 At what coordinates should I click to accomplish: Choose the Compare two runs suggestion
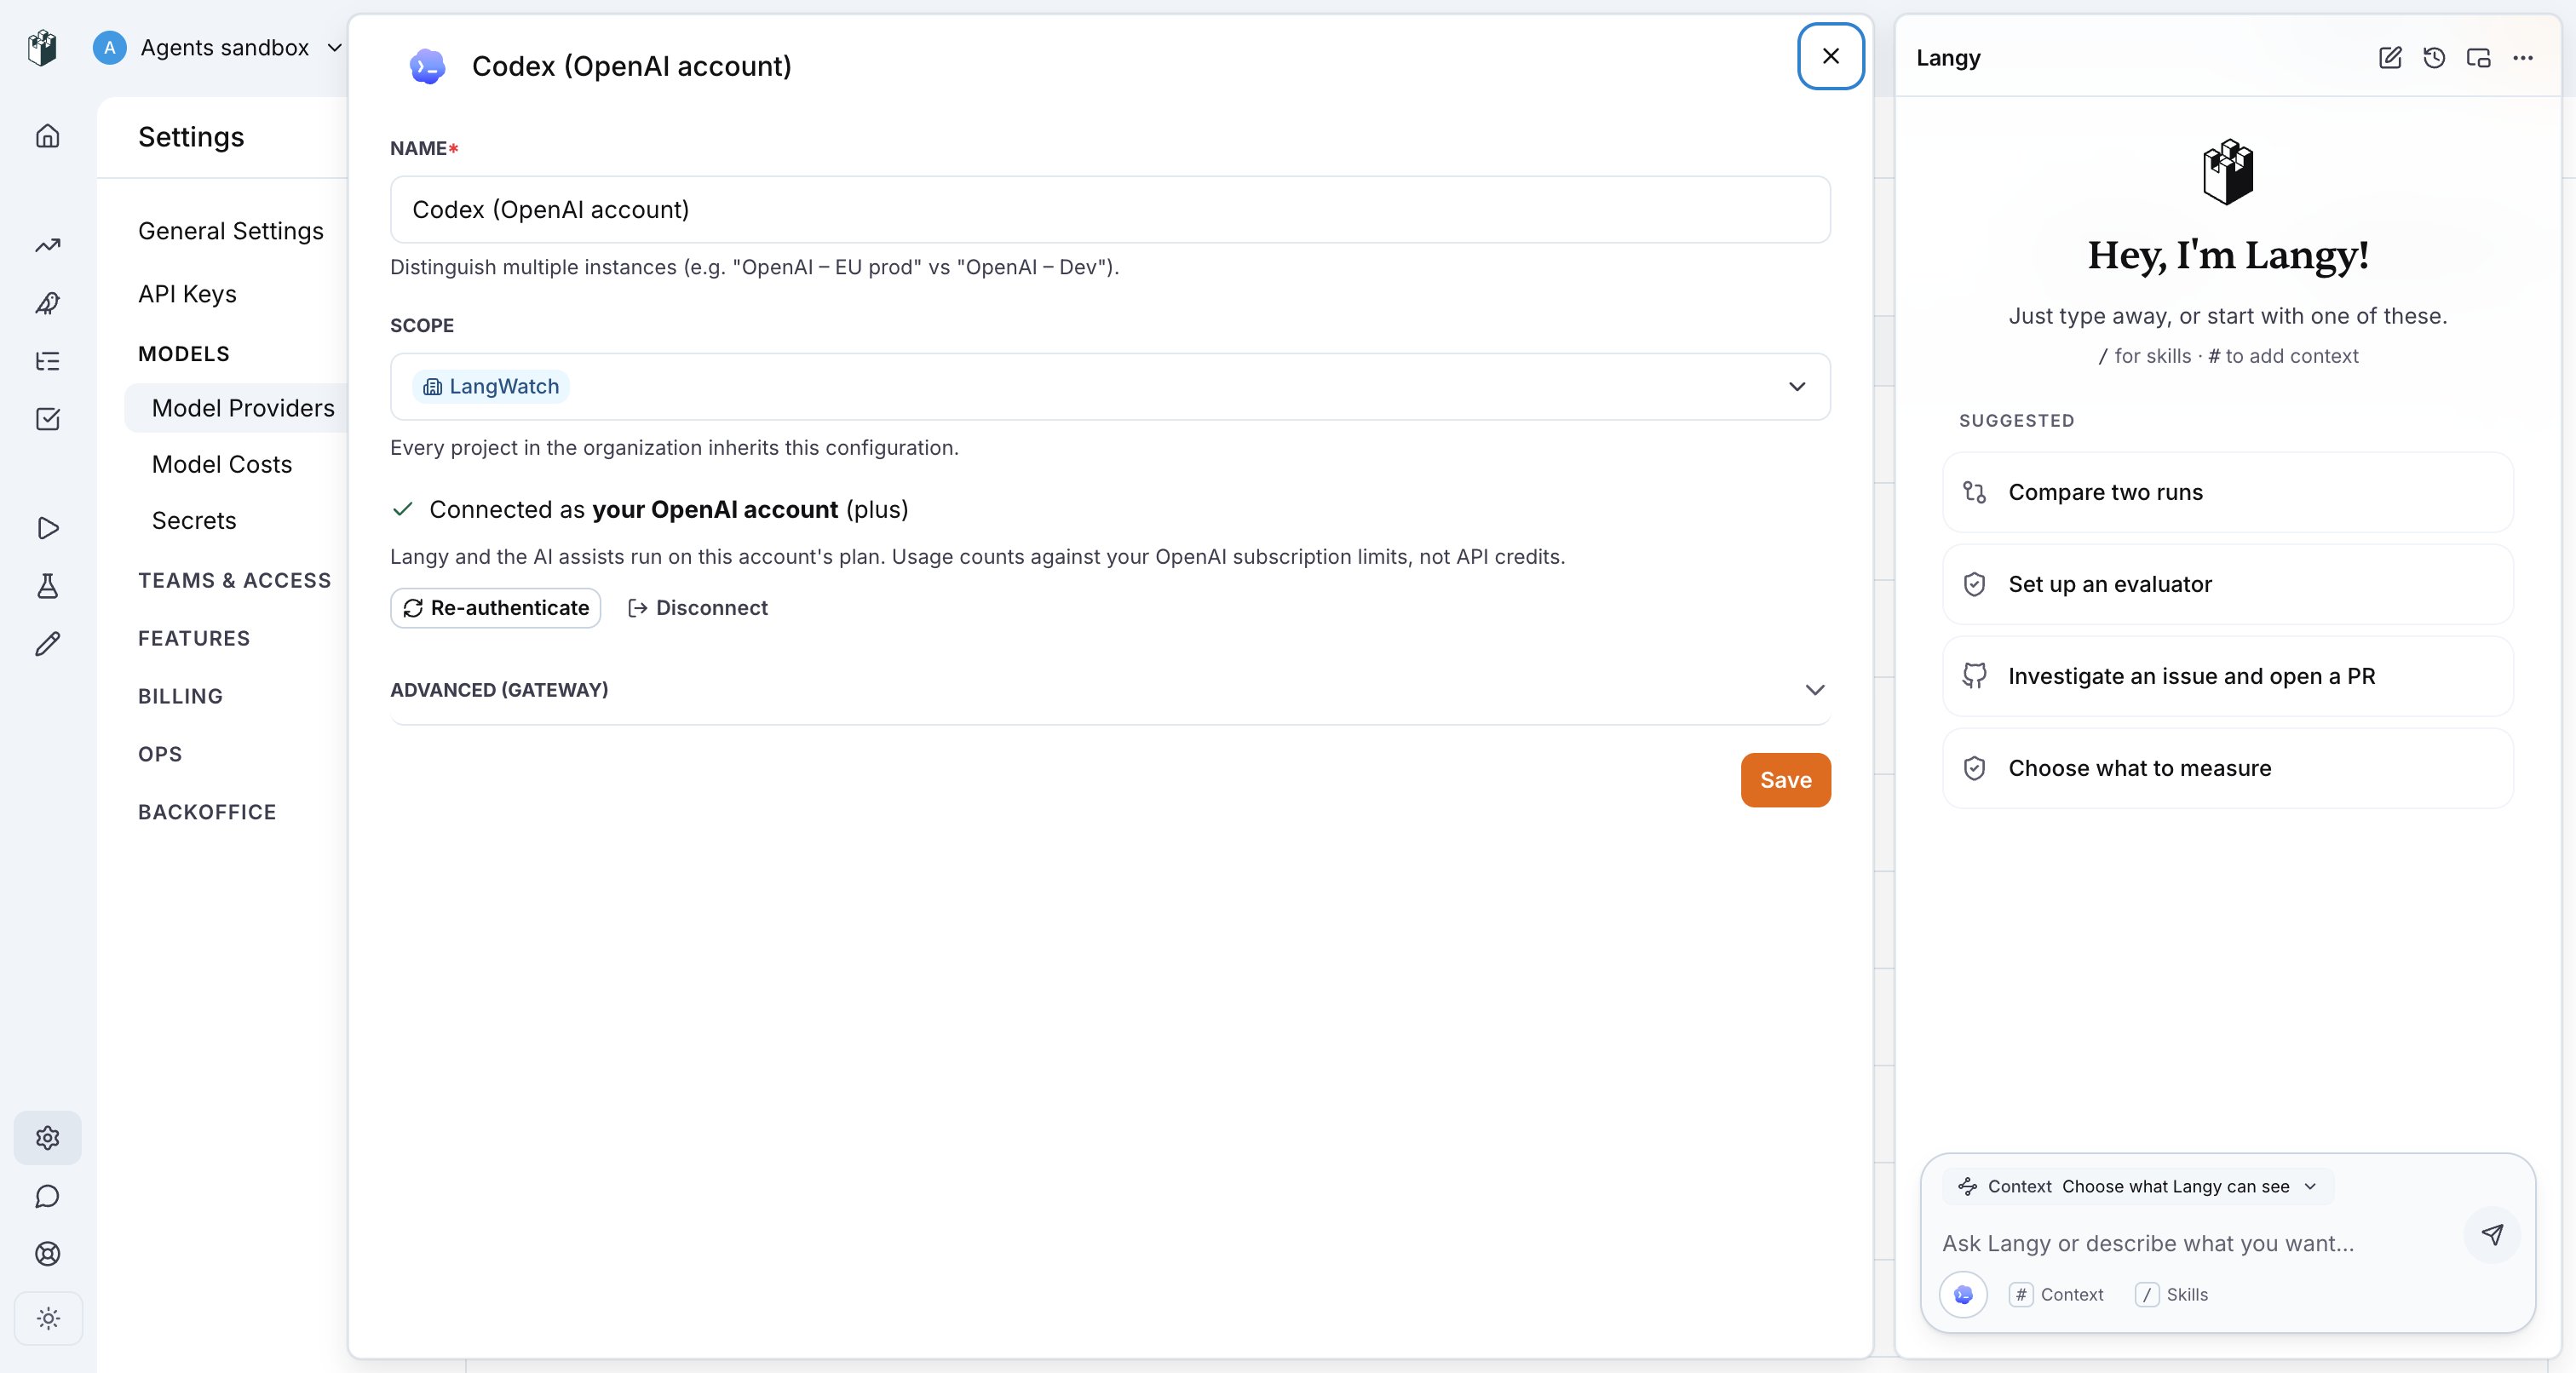click(2227, 492)
